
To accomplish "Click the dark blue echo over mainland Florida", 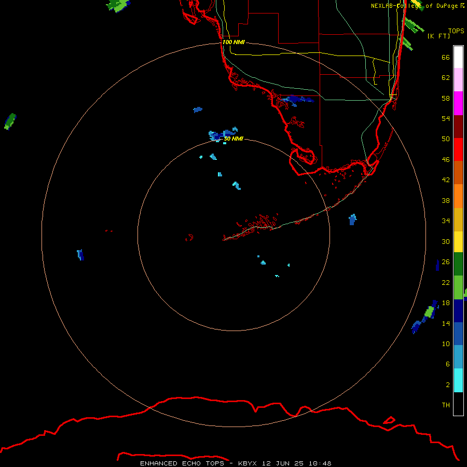I will click(x=297, y=100).
